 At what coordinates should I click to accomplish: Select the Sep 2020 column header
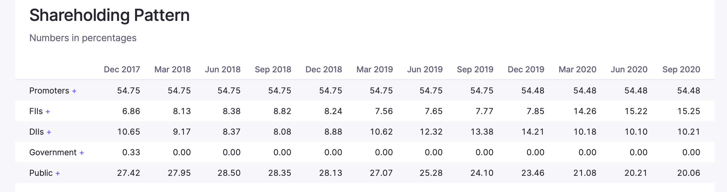click(681, 69)
